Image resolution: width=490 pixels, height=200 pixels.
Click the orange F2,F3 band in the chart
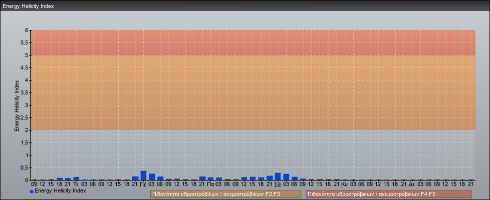[253, 92]
